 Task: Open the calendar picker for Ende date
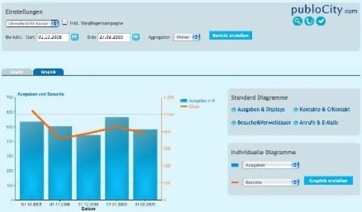tap(136, 37)
